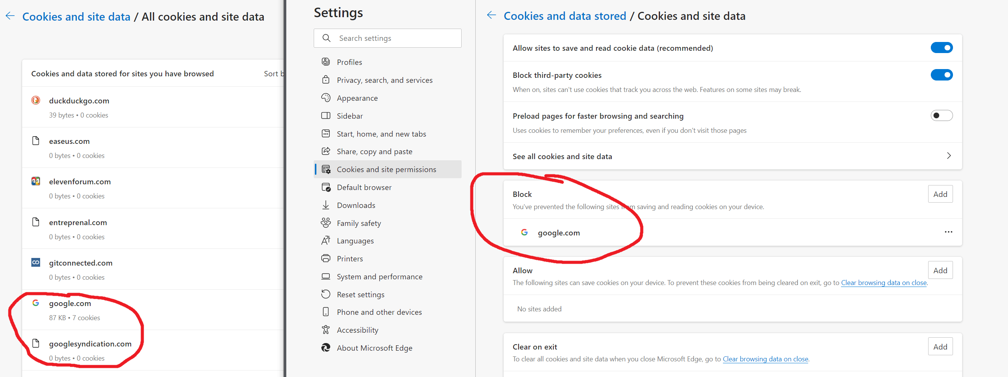Image resolution: width=1008 pixels, height=377 pixels.
Task: Focus the Search settings field
Action: tap(387, 38)
